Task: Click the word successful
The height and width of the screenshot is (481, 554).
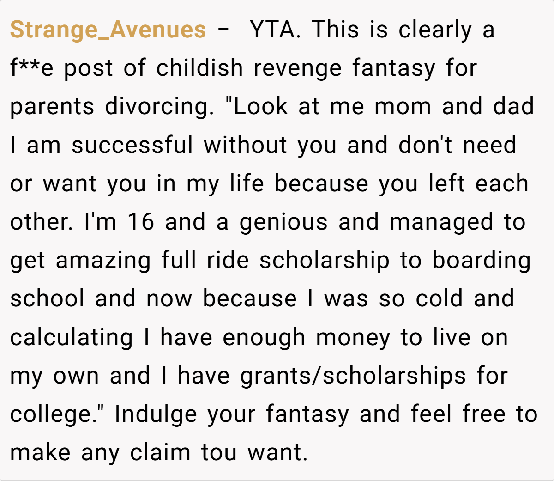Action: click(x=132, y=145)
